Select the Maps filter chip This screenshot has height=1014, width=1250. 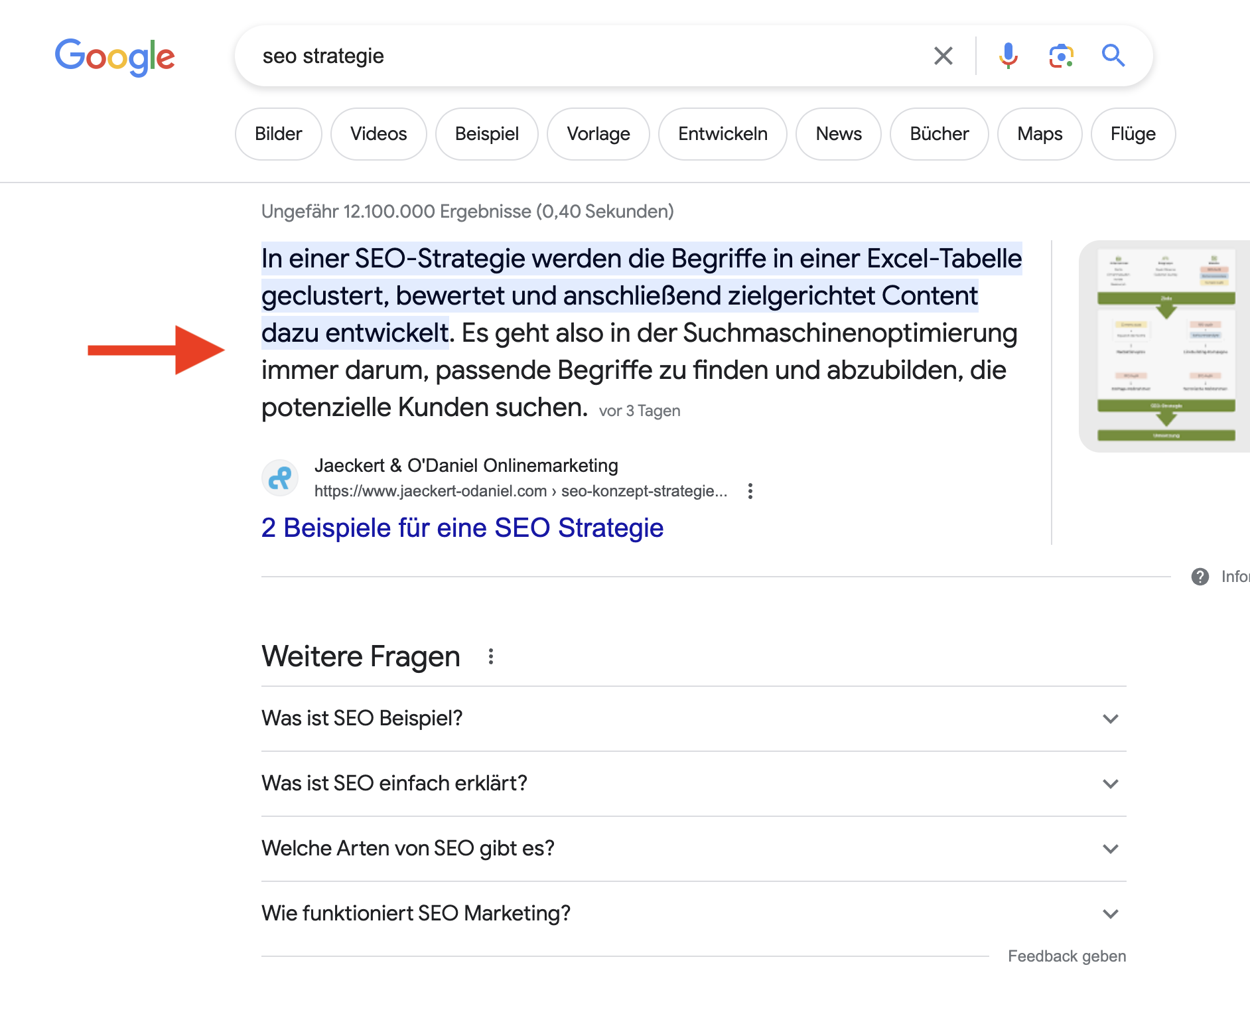[1039, 133]
